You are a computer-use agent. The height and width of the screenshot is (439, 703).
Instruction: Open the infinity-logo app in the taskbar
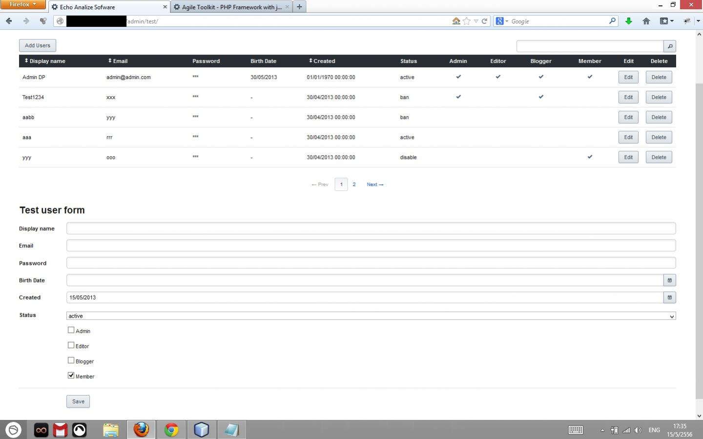(41, 430)
